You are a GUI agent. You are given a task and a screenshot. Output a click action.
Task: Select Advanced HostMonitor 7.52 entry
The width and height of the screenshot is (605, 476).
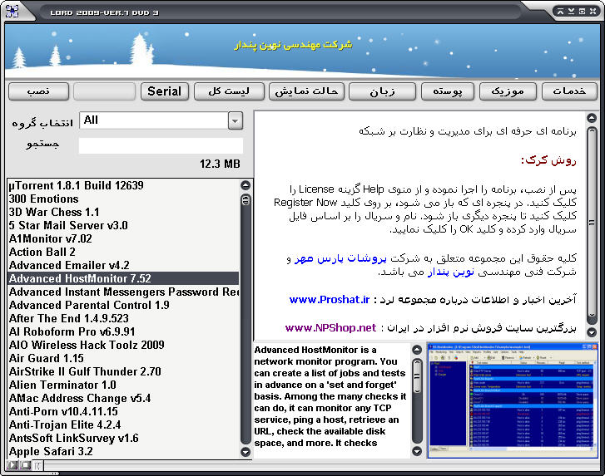[123, 278]
